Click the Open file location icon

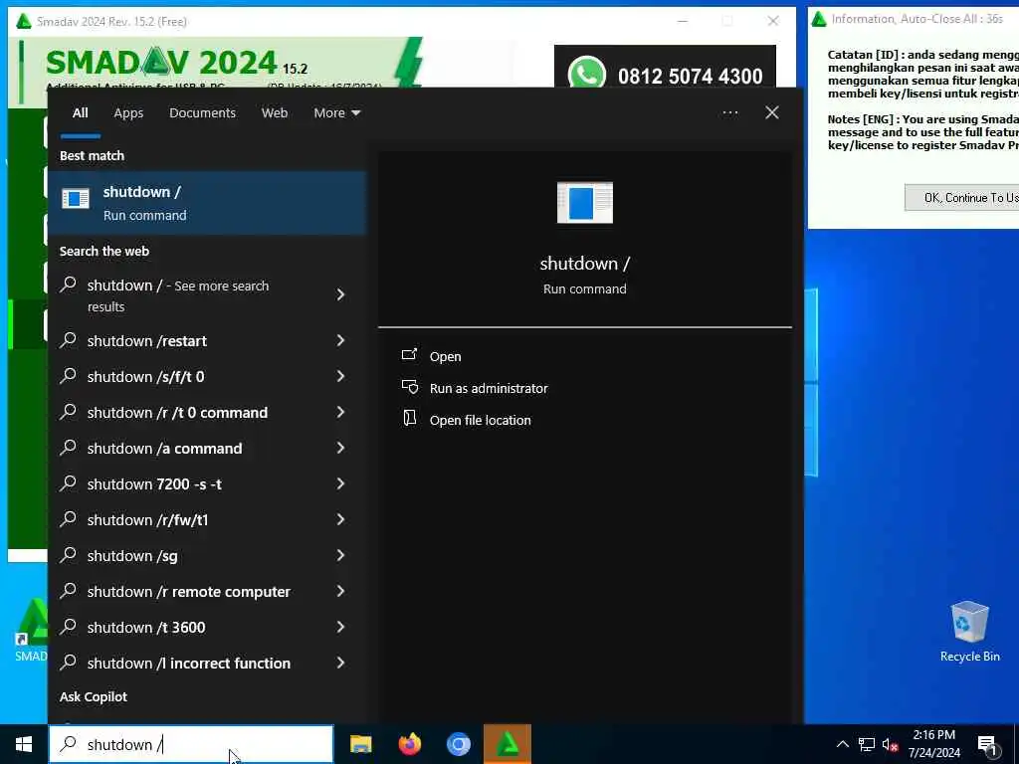click(409, 418)
